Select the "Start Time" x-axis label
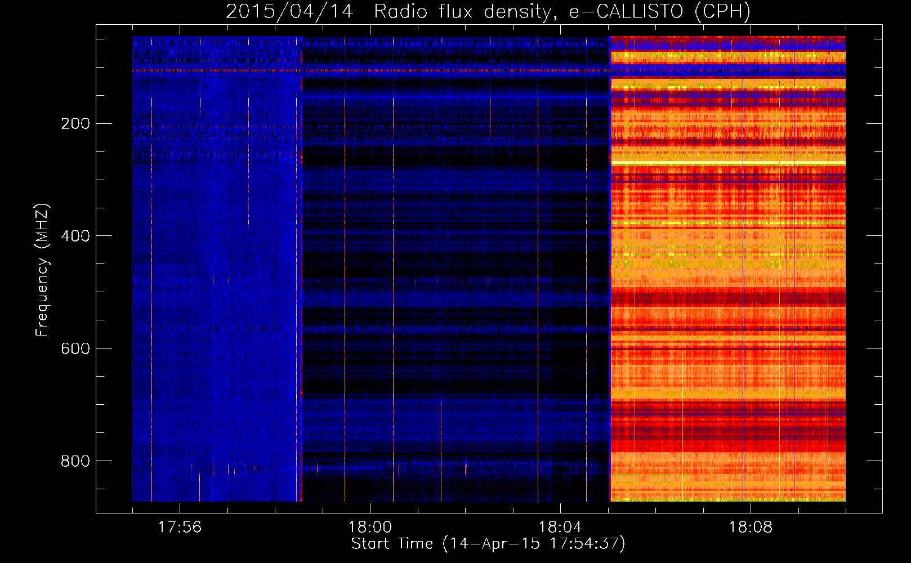 click(x=488, y=544)
